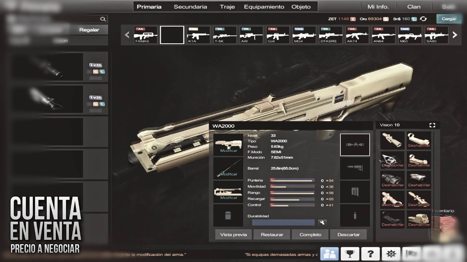Click the Sn$ 160 balance
This screenshot has height=262, width=467.
[x=405, y=19]
